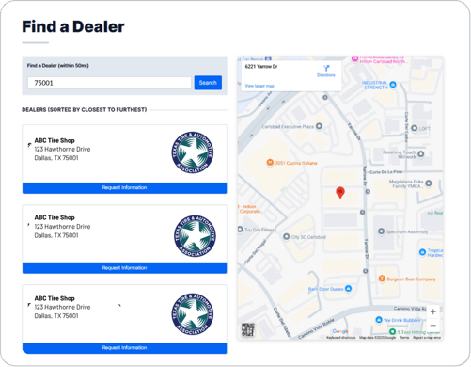The height and width of the screenshot is (367, 471).
Task: Open the View larger map link
Action: tap(259, 86)
